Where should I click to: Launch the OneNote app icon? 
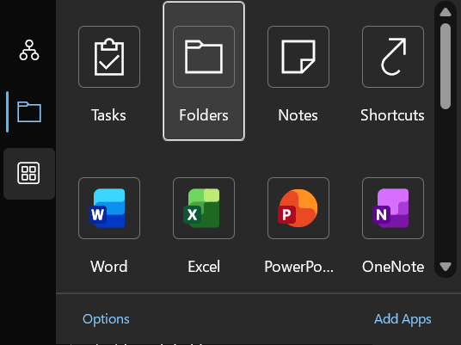pos(393,208)
